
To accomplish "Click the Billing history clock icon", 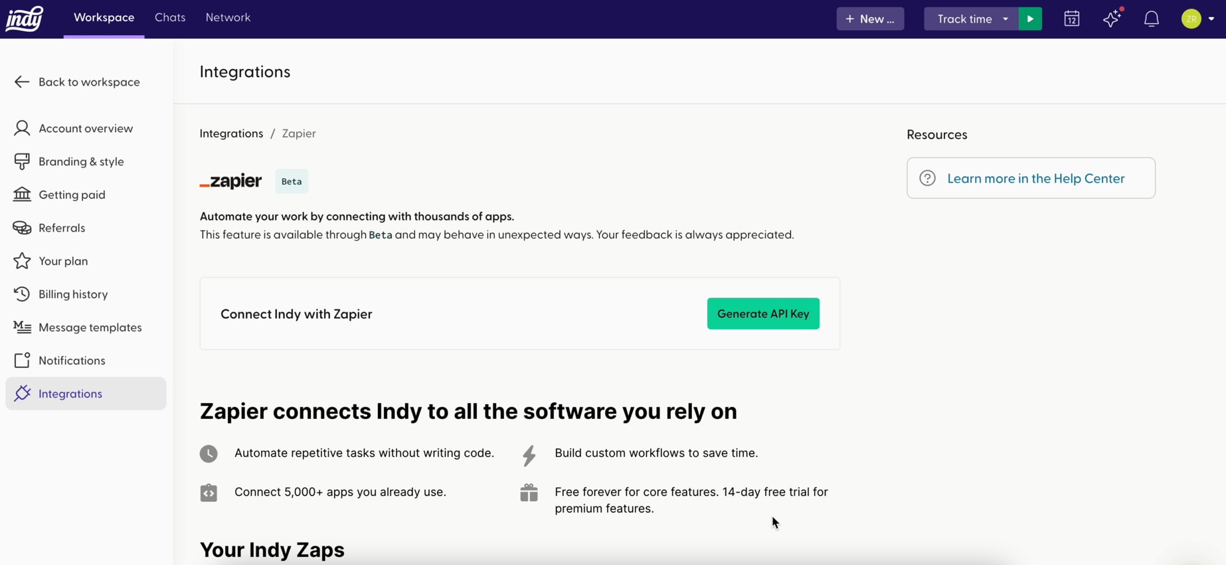I will point(22,294).
